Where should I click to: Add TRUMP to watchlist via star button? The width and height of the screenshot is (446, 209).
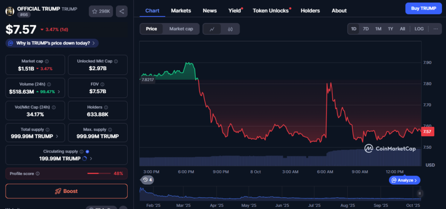click(x=101, y=11)
